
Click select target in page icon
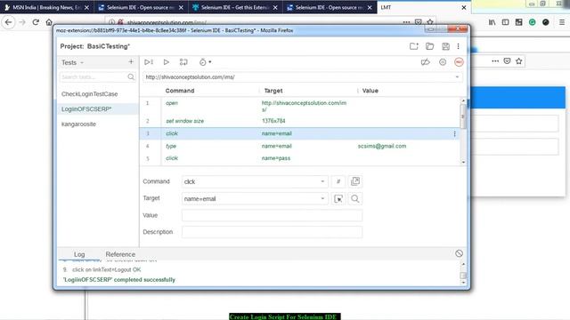tap(338, 198)
